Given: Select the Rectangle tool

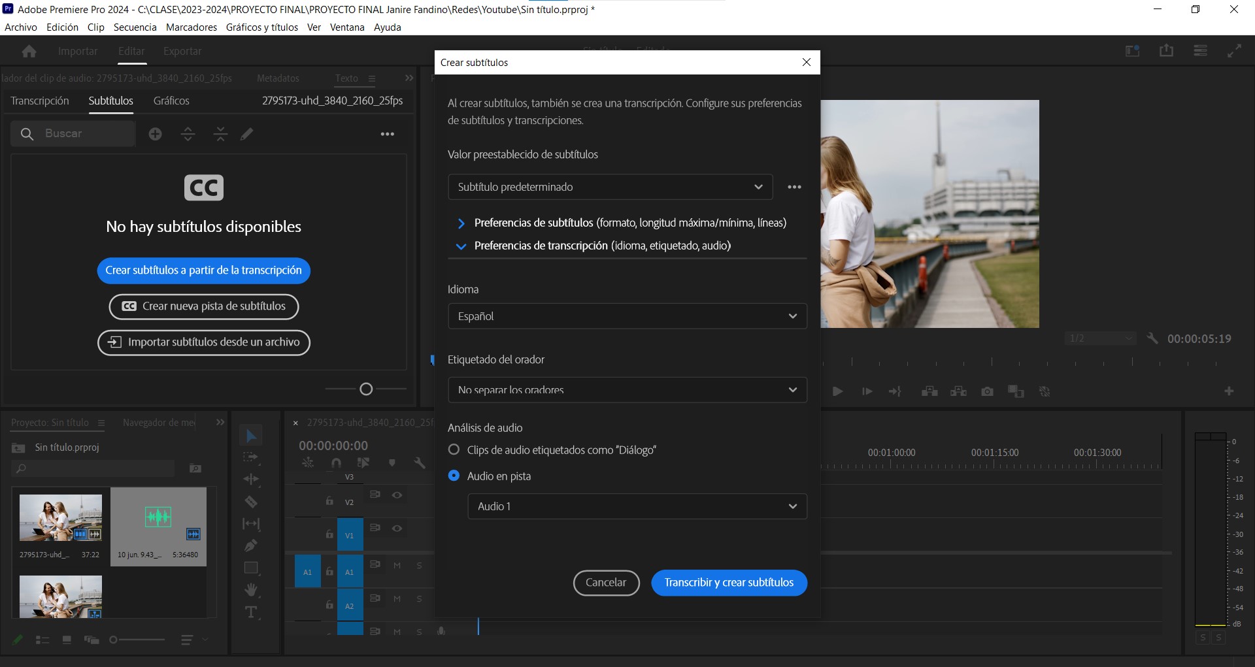Looking at the screenshot, I should point(251,568).
